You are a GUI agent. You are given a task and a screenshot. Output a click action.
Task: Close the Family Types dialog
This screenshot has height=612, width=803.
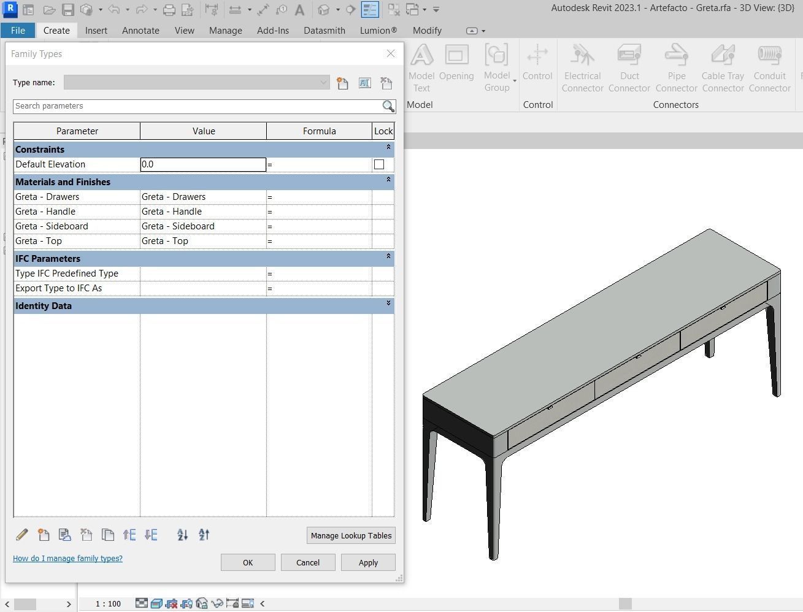pyautogui.click(x=391, y=53)
